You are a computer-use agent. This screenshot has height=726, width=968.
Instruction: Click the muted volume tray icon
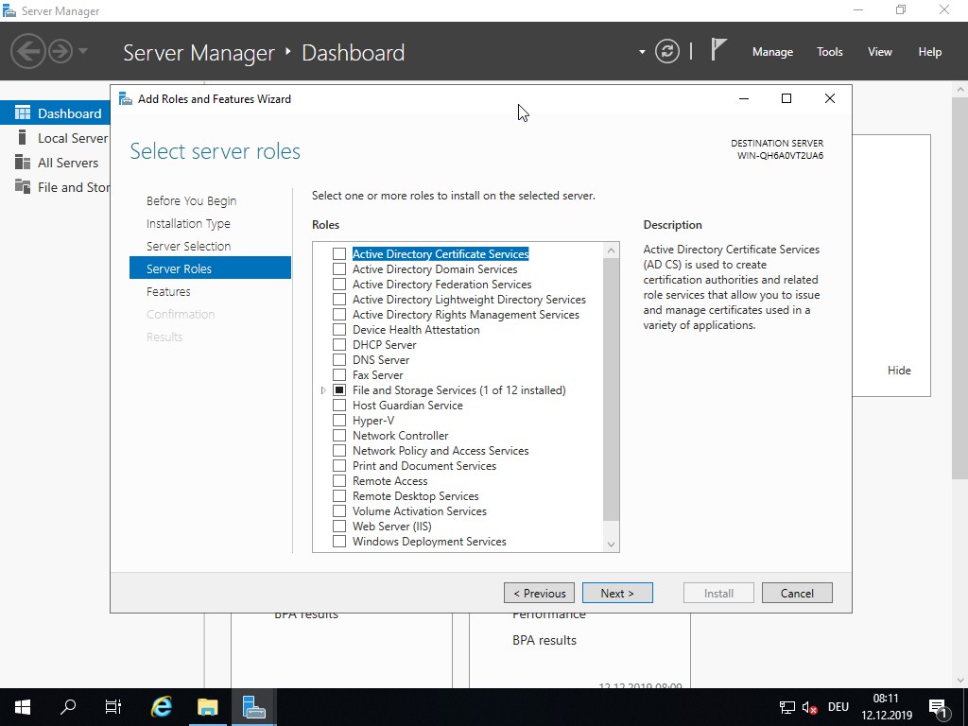(809, 707)
